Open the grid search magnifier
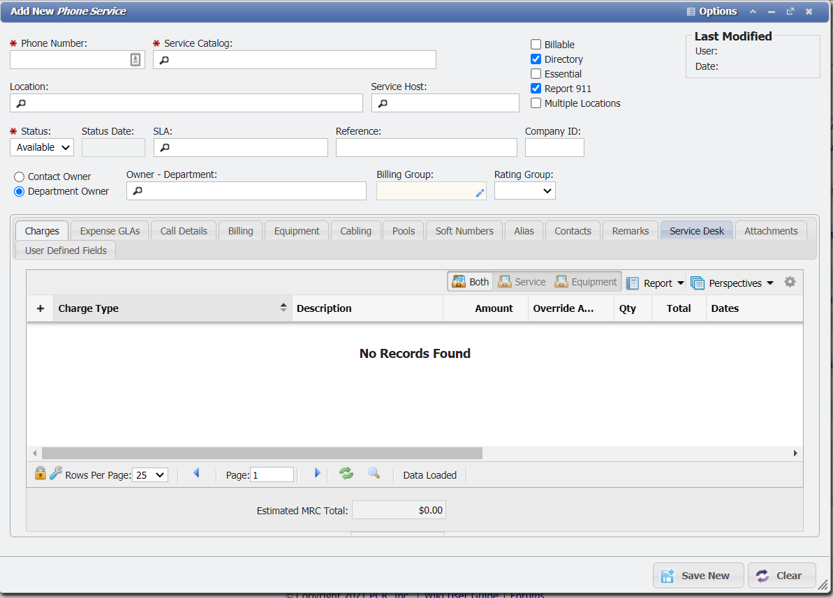This screenshot has width=833, height=598. pos(374,474)
